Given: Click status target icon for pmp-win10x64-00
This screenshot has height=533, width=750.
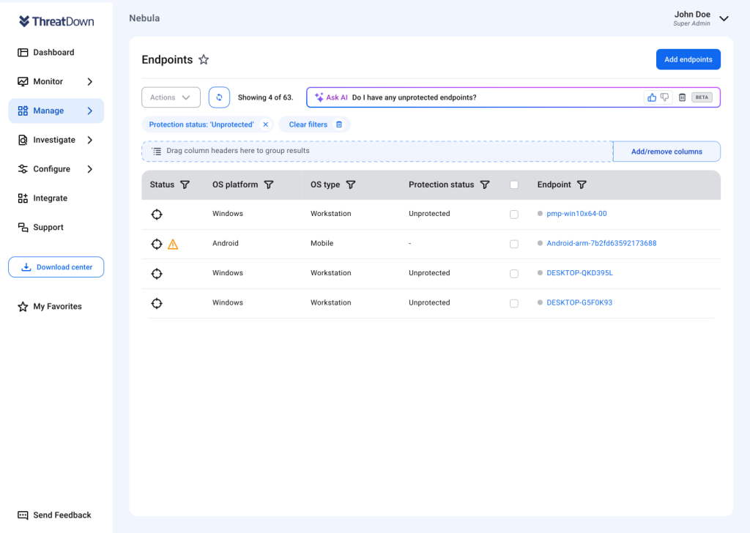Looking at the screenshot, I should (x=157, y=215).
